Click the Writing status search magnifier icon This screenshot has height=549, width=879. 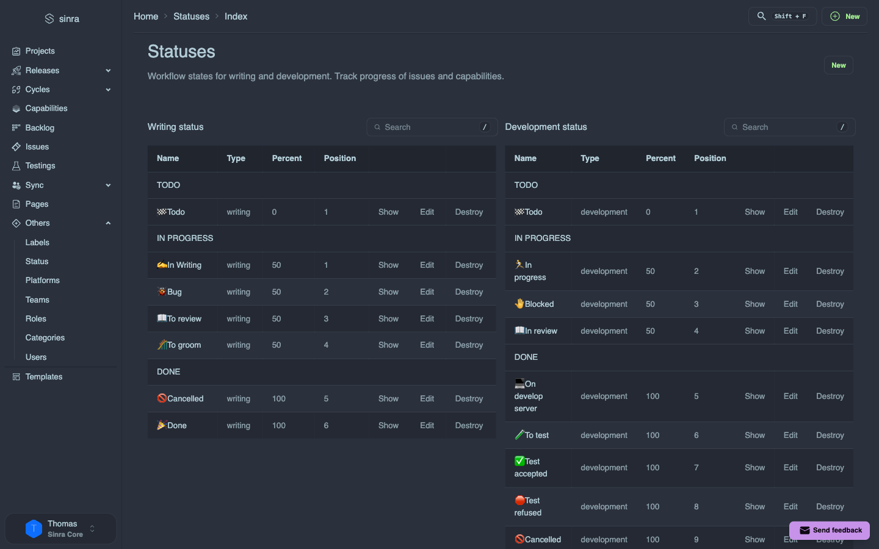click(377, 127)
